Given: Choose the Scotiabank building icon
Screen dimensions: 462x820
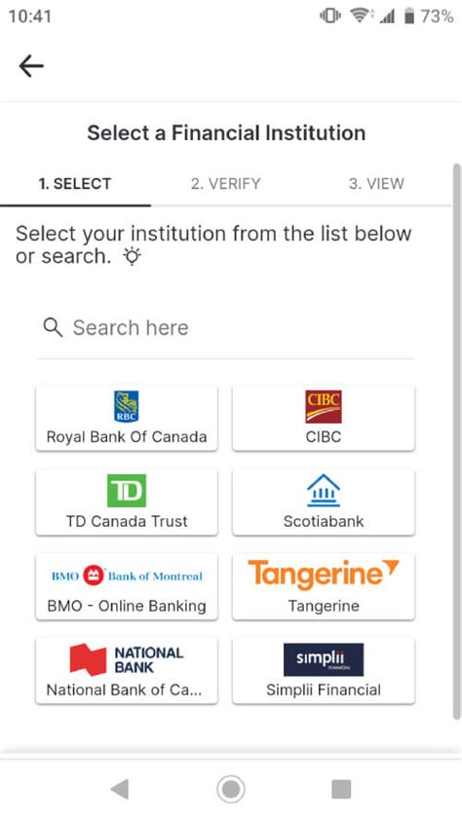Looking at the screenshot, I should click(x=324, y=491).
